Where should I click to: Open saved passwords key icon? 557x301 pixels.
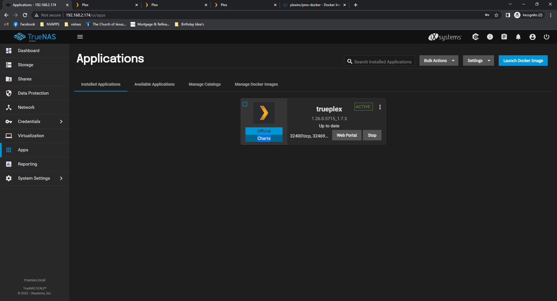[x=487, y=15]
